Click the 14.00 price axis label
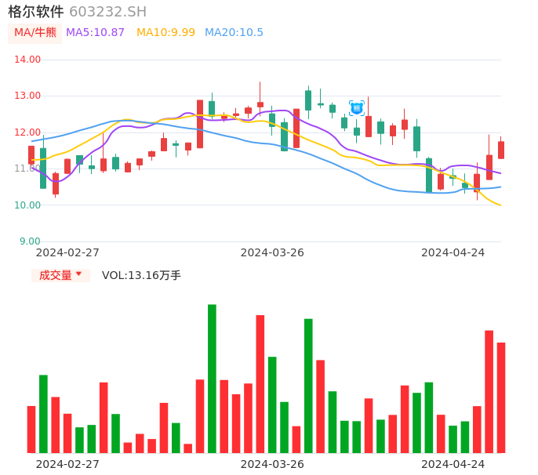 27,60
